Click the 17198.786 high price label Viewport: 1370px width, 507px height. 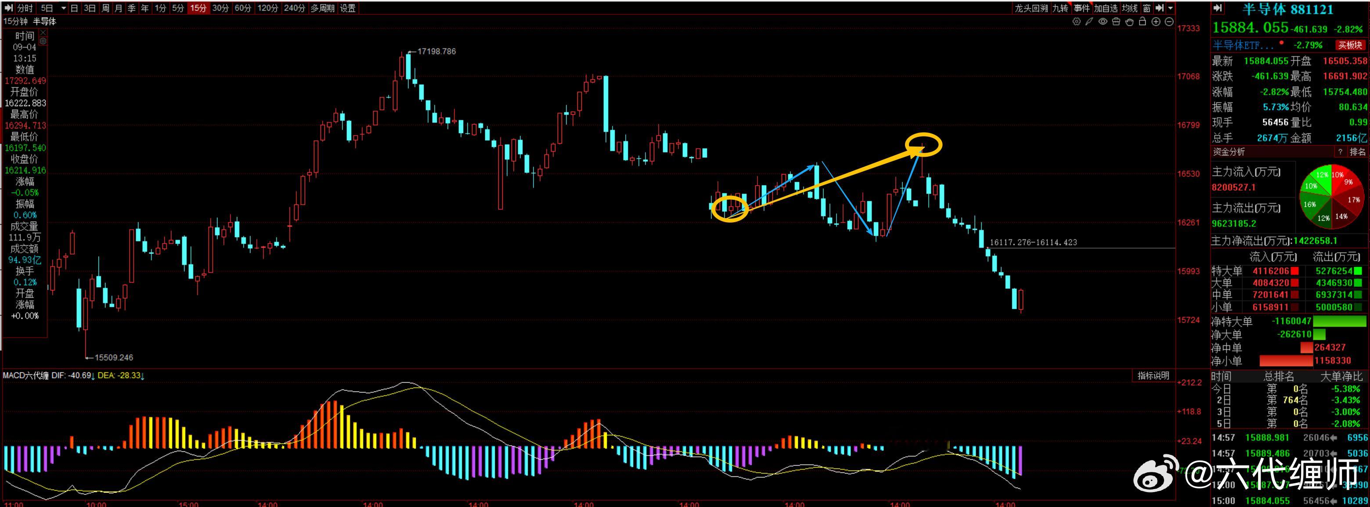[x=436, y=51]
